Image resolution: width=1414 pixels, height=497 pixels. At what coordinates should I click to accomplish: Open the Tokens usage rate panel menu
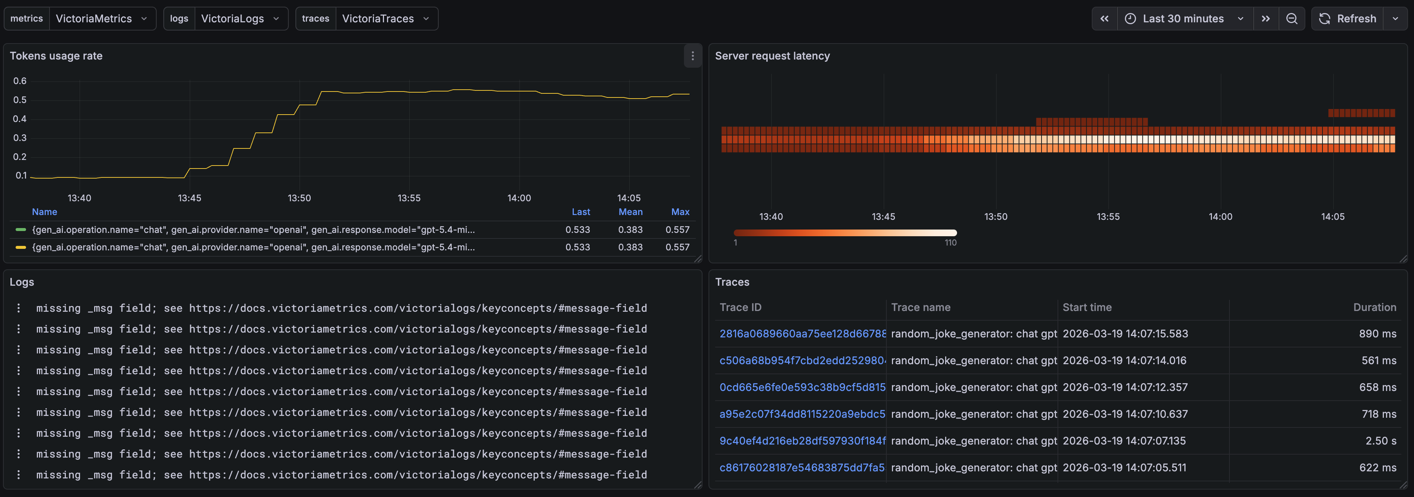(692, 56)
